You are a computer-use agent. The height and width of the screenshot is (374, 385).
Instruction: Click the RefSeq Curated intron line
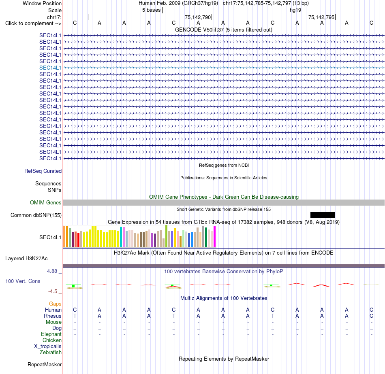pyautogui.click(x=224, y=171)
